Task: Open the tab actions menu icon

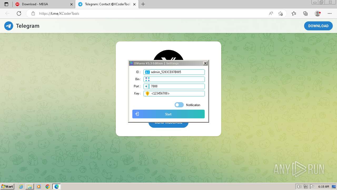Action: tap(6, 4)
